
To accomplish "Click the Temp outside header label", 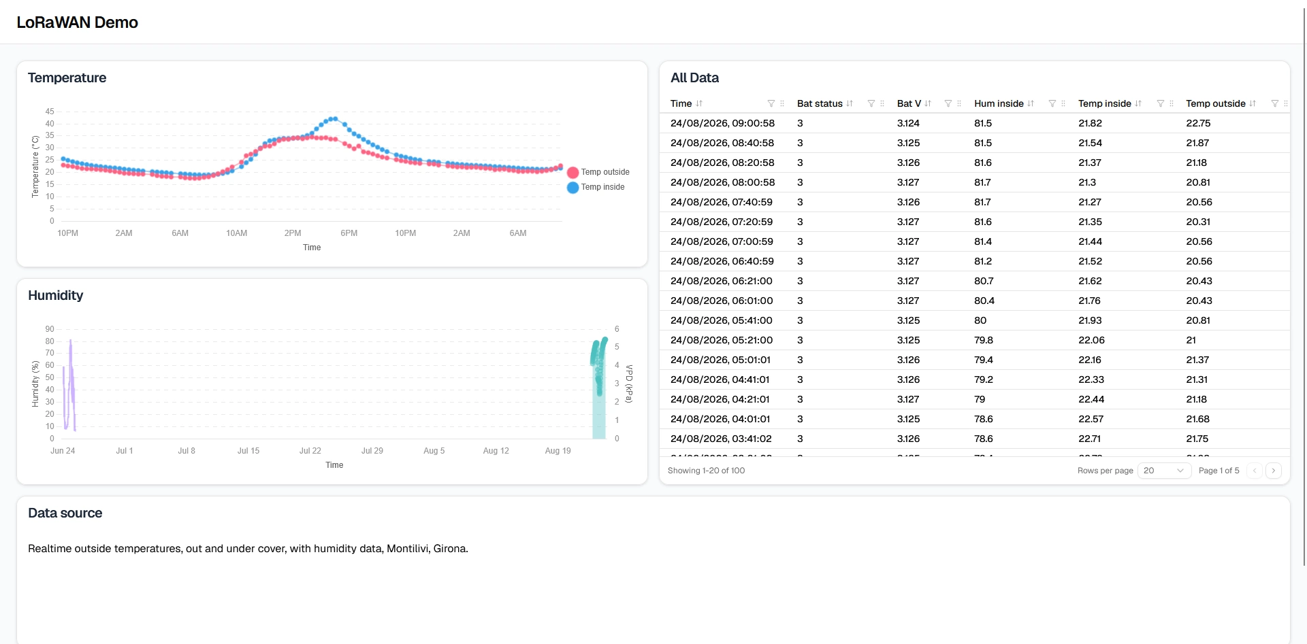I will tap(1216, 103).
